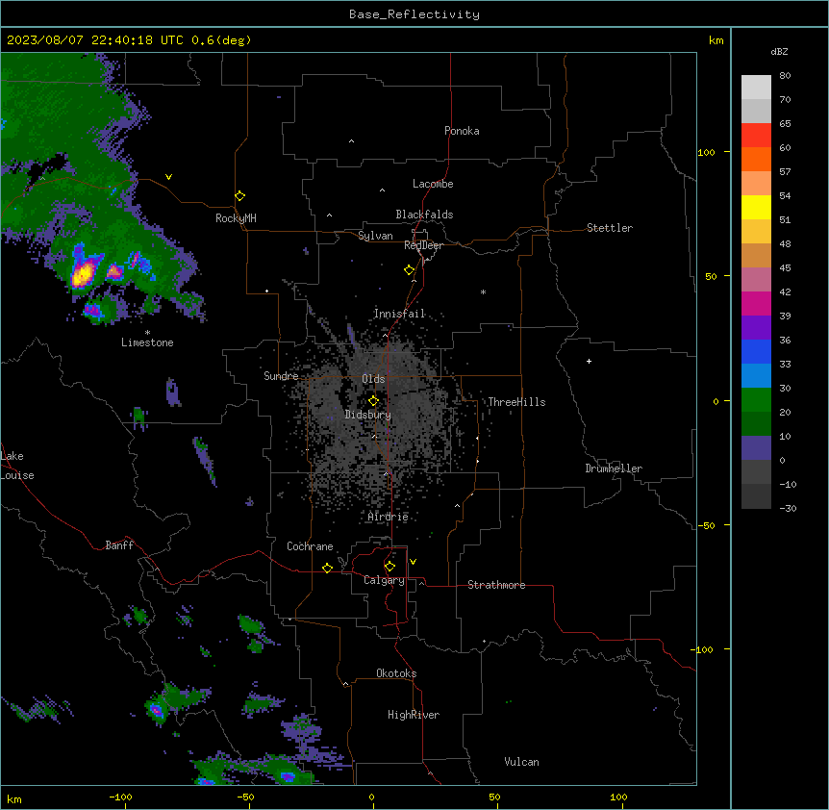
Task: Select the ThreeHills label
Action: [516, 402]
